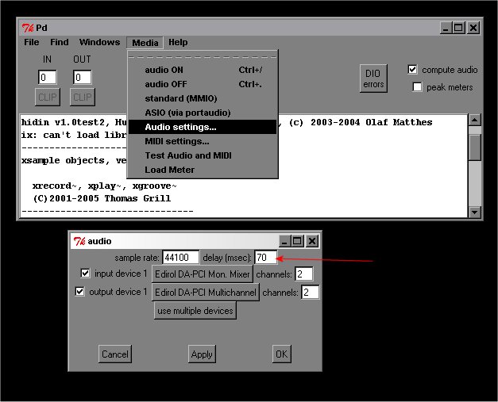
Task: Click the console scrollbar down arrow
Action: (x=475, y=212)
